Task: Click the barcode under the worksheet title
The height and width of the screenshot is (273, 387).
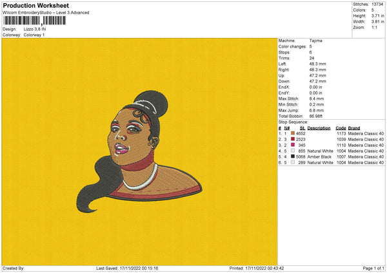Action: click(x=35, y=21)
